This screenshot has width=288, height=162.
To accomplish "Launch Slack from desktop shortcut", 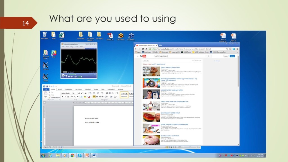I will pyautogui.click(x=53, y=54).
